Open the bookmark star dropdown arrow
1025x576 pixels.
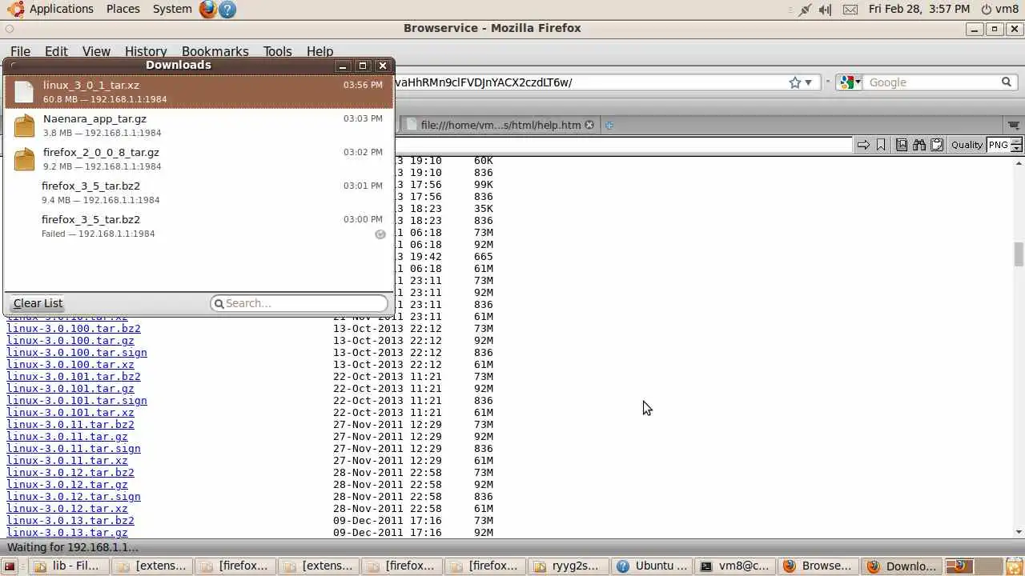[x=808, y=82]
